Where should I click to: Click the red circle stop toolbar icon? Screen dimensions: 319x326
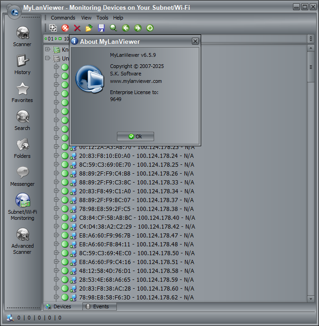coord(65,28)
